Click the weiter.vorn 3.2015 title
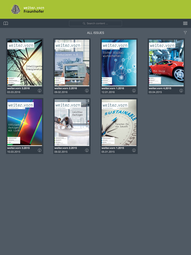The width and height of the screenshot is (191, 255). click(18, 148)
